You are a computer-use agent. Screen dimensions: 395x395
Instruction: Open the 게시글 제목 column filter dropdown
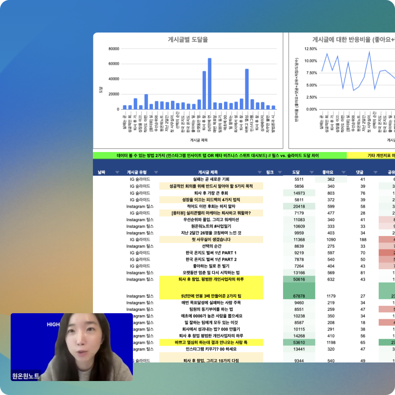(x=259, y=172)
